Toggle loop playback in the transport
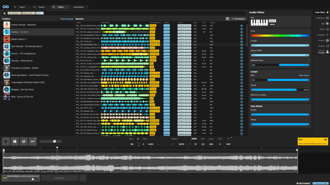The width and height of the screenshot is (330, 185). point(24,141)
